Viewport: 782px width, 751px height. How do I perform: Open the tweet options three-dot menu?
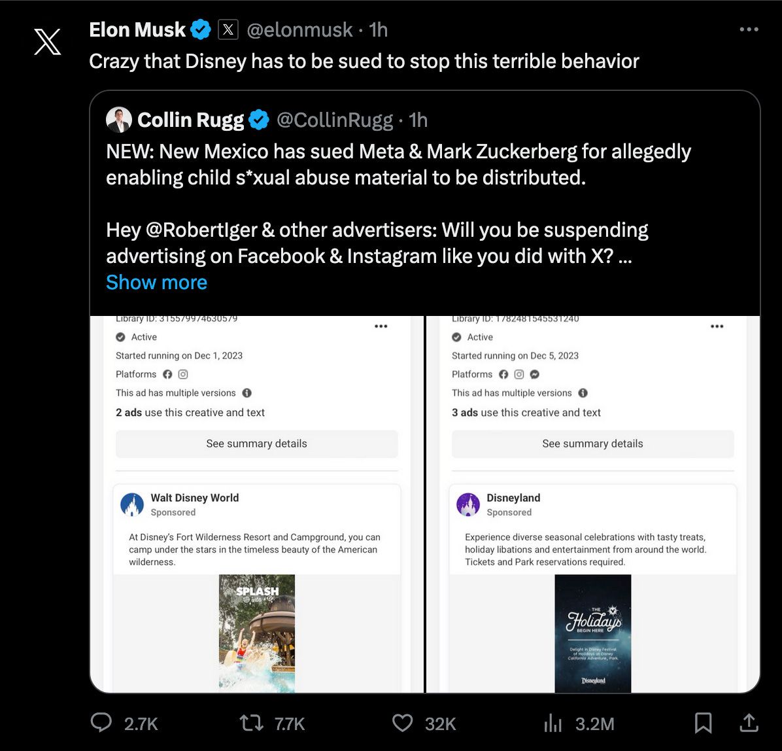tap(748, 29)
